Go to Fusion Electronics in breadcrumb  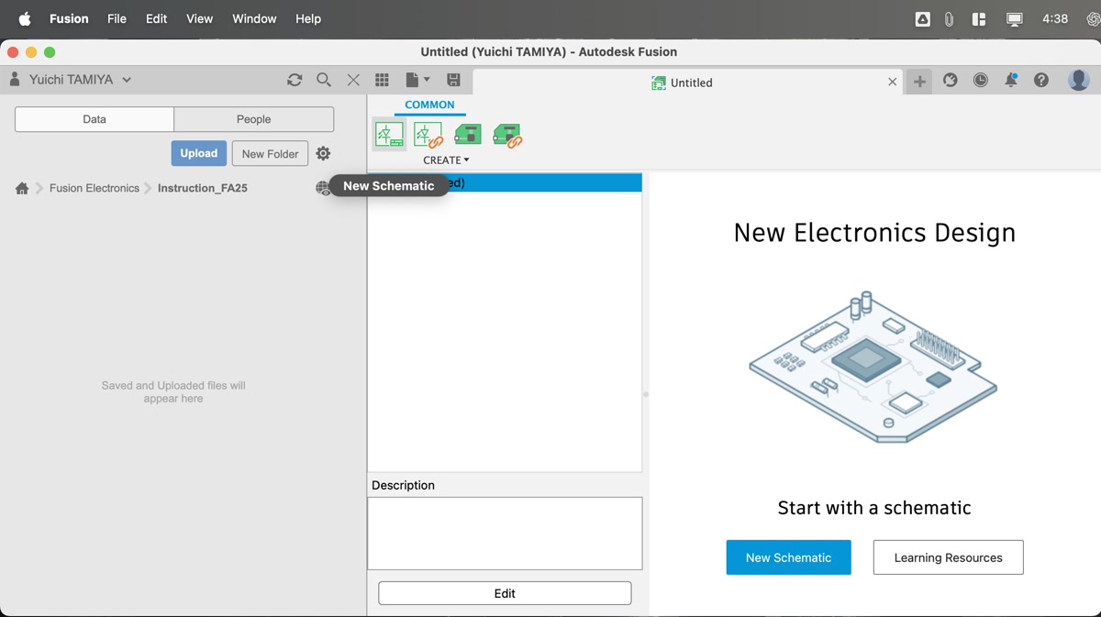95,188
